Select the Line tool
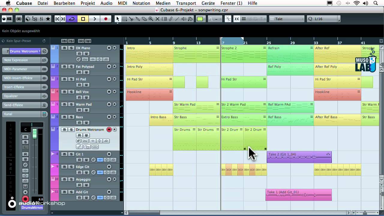The image size is (384, 216). click(177, 19)
